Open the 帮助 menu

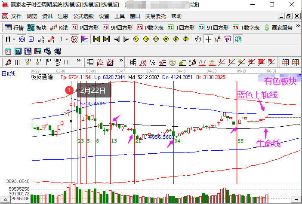click(176, 16)
